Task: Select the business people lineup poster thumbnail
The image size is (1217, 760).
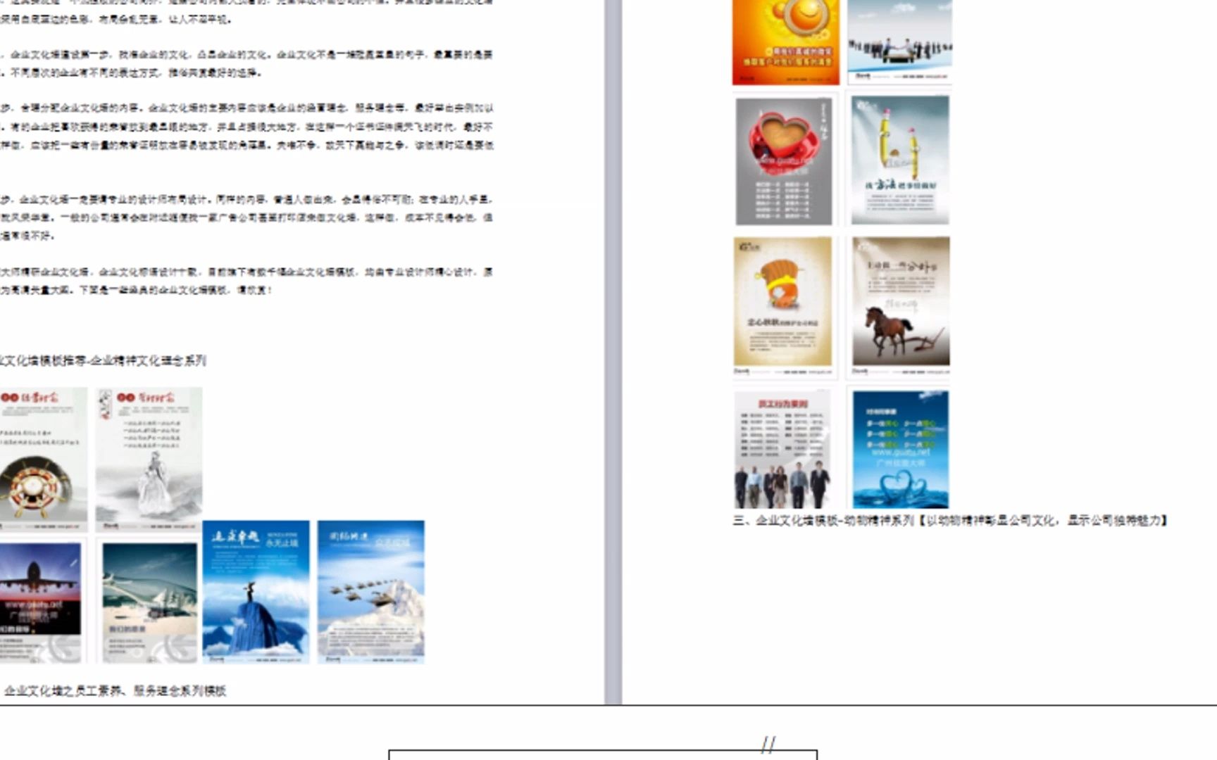Action: coord(899,42)
